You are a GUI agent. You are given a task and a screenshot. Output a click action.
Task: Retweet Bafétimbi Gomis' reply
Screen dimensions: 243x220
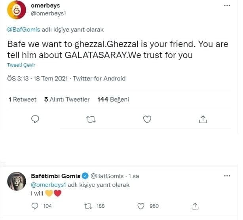89,206
